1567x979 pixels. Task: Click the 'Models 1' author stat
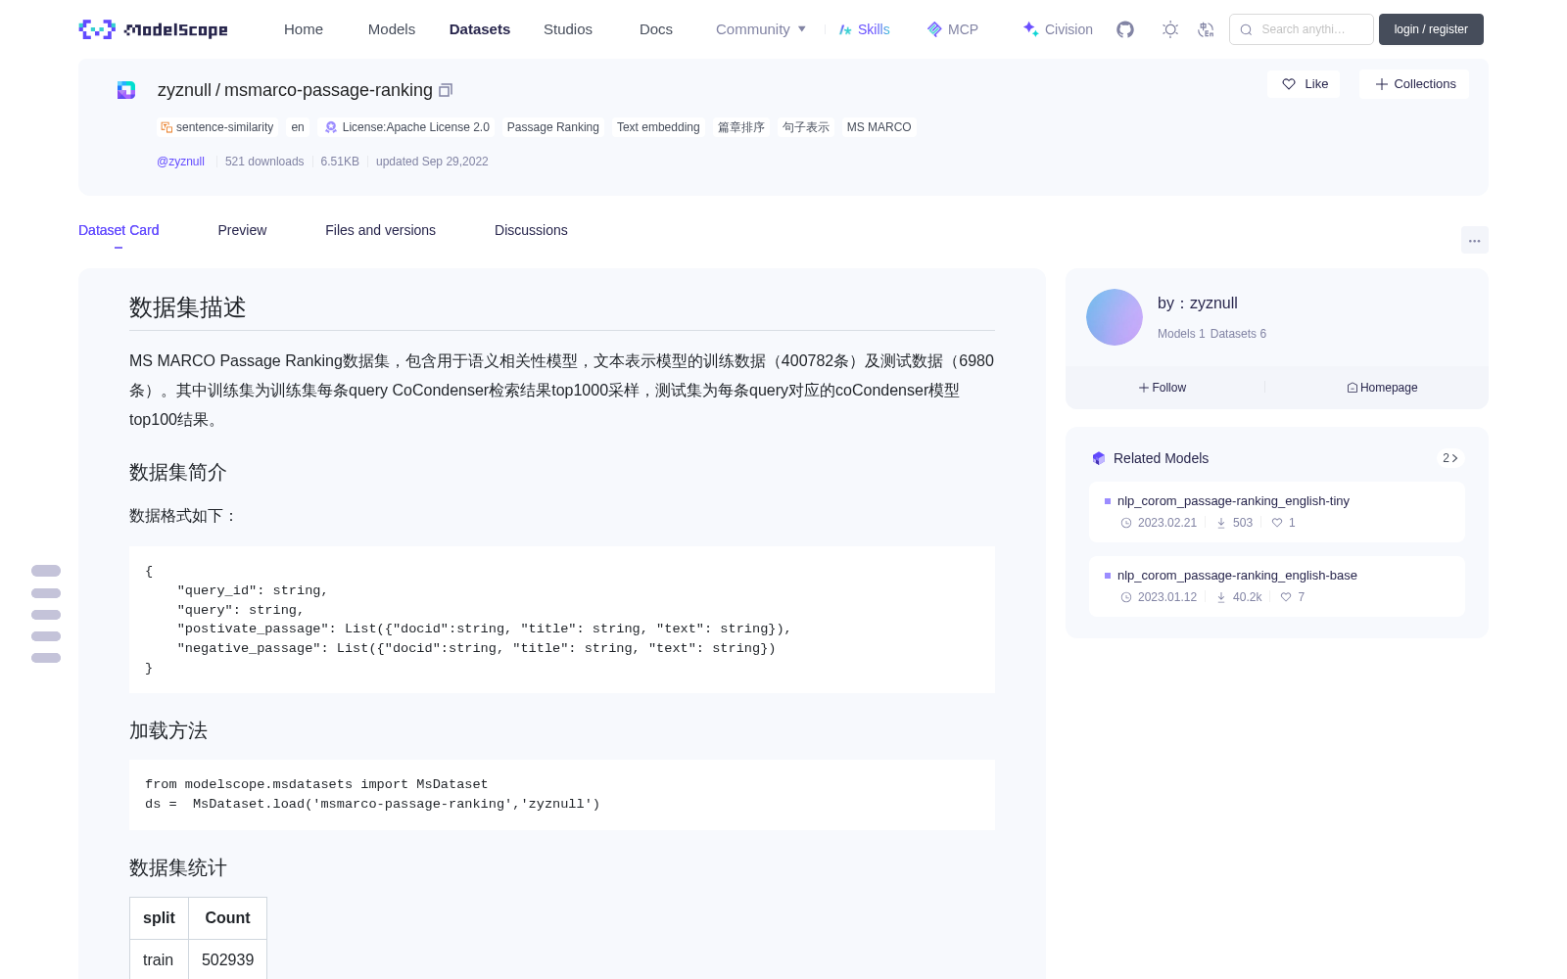(1181, 334)
